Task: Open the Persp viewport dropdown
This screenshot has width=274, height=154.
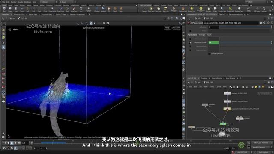Action: [x=167, y=28]
